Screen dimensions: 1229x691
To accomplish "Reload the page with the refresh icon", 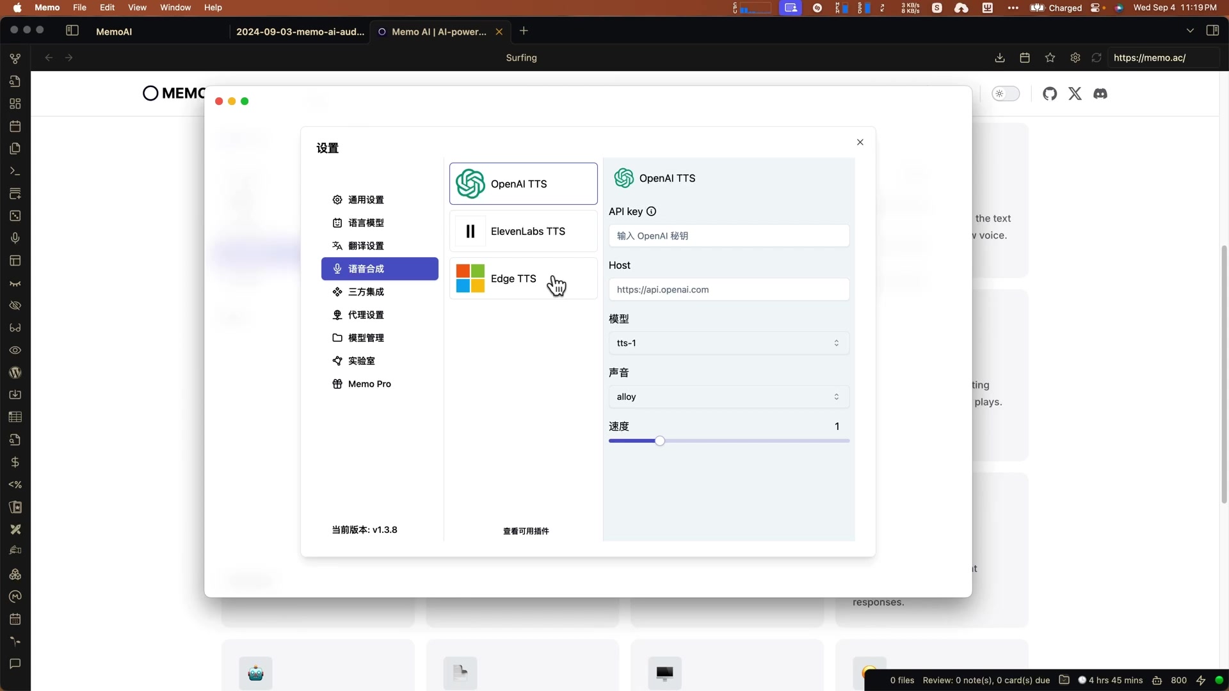I will point(1096,58).
